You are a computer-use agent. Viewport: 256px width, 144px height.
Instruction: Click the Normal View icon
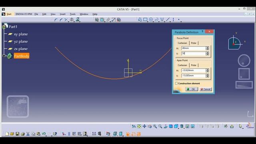166,126
